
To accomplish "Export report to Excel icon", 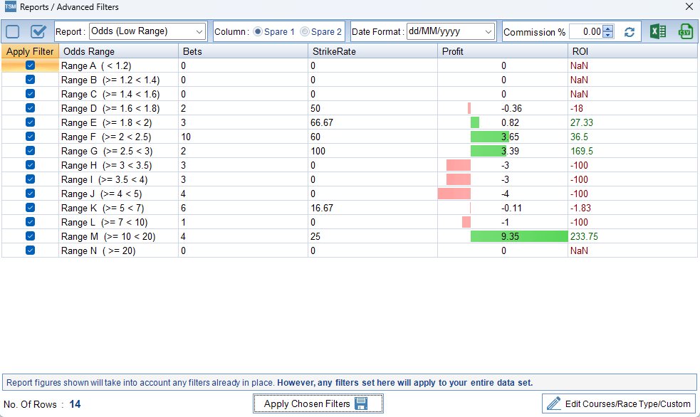I will pos(658,31).
